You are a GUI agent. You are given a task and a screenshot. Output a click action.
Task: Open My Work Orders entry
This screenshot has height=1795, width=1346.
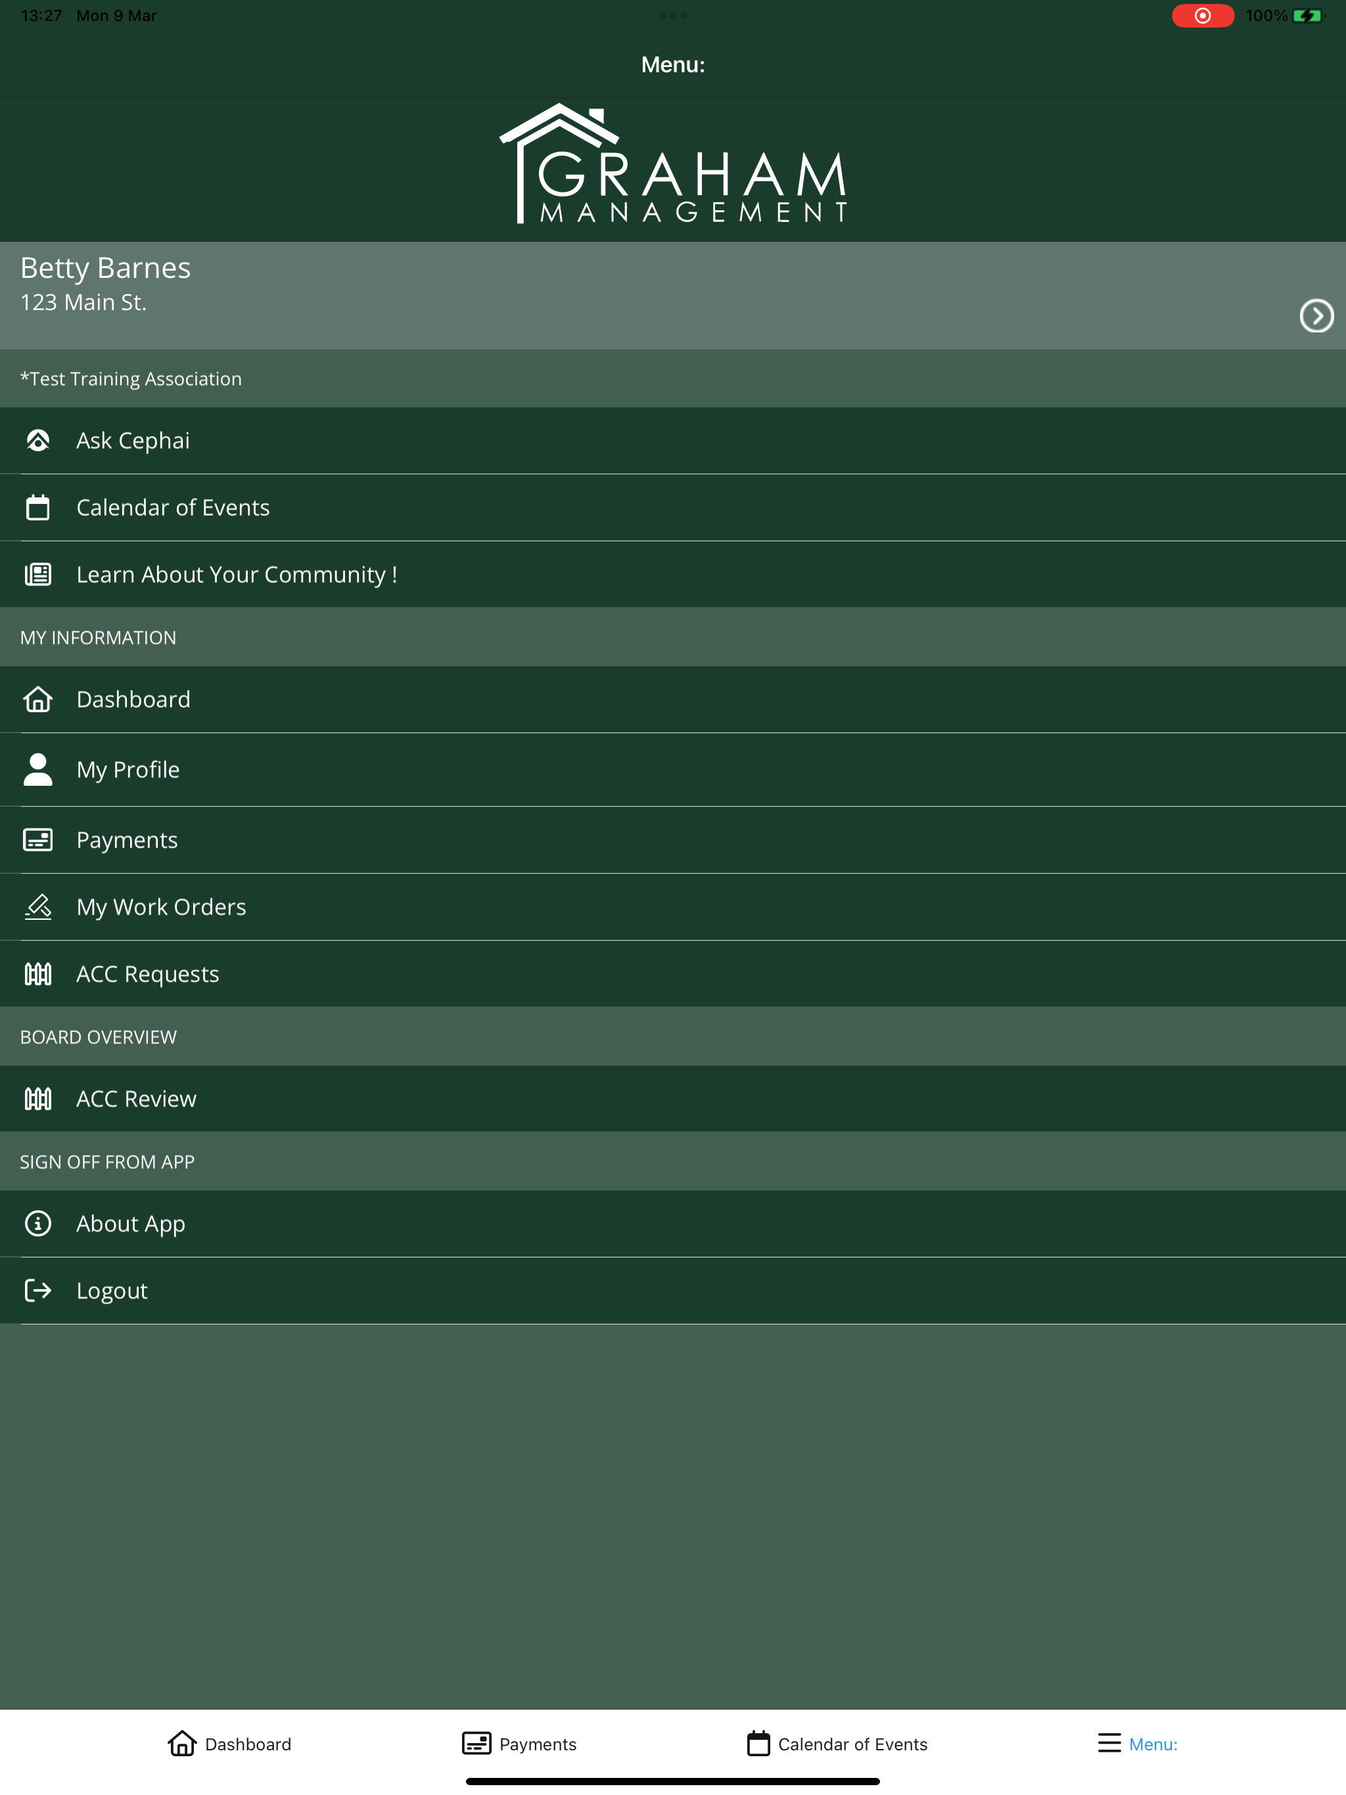tap(673, 907)
